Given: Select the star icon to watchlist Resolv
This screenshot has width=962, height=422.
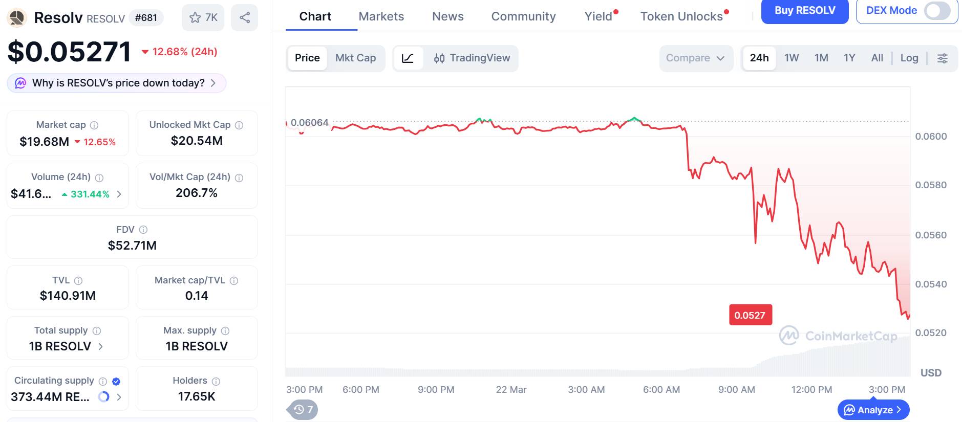Looking at the screenshot, I should tap(195, 17).
